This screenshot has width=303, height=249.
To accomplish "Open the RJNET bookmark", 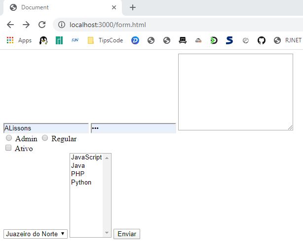I will tap(288, 40).
